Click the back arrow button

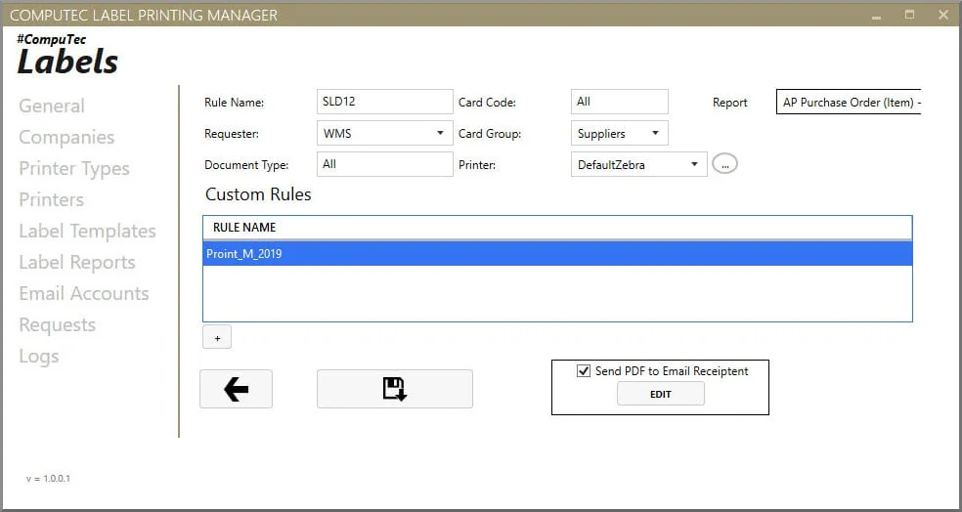click(236, 389)
